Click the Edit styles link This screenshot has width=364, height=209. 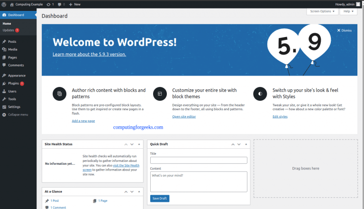280,116
